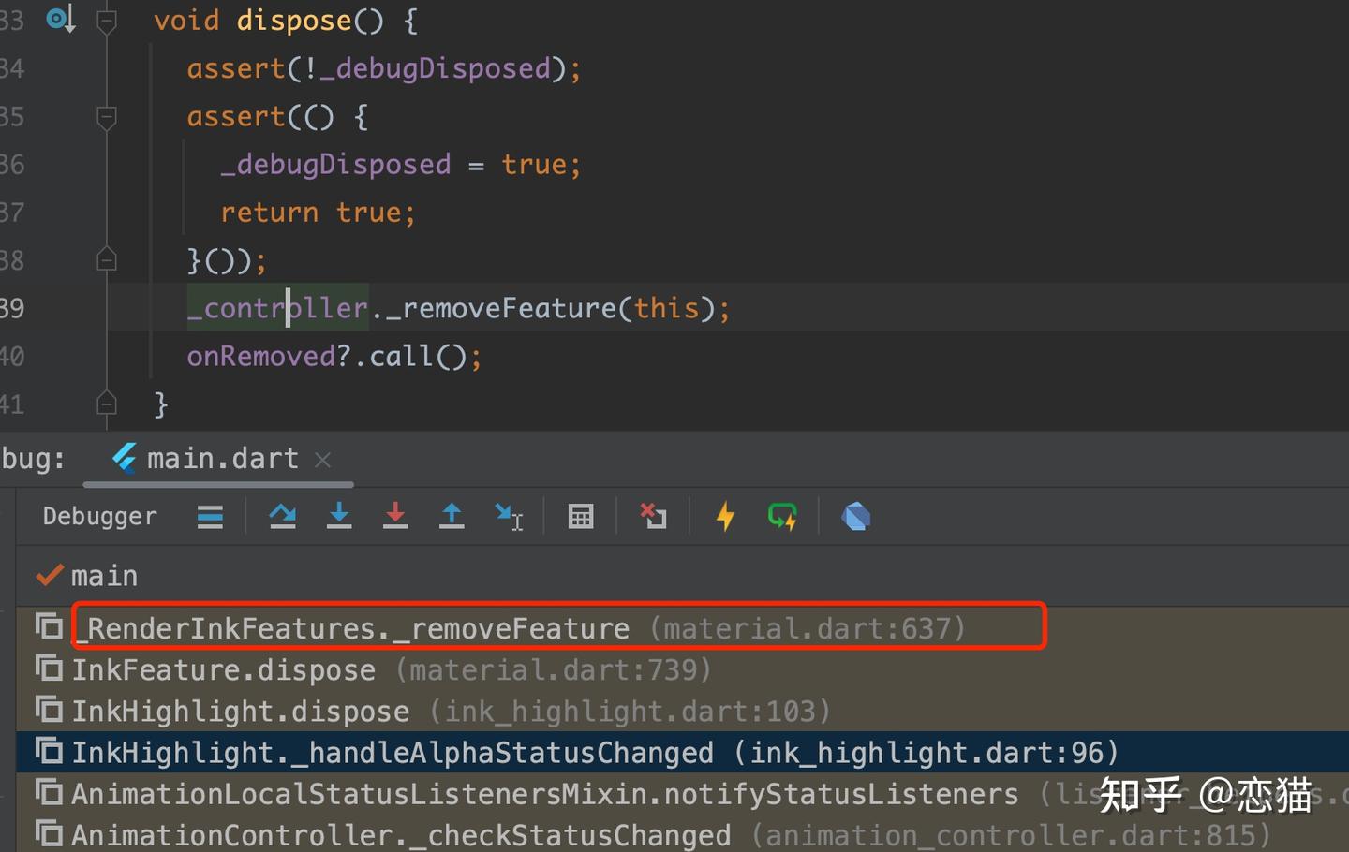
Task: Trigger Flutter Hot Restart
Action: [x=782, y=517]
